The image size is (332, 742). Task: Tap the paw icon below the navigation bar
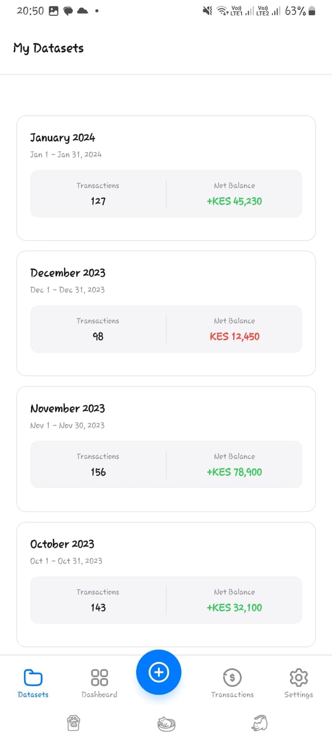pyautogui.click(x=74, y=722)
